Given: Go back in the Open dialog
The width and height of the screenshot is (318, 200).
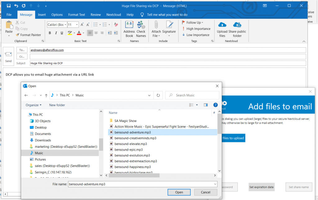Looking at the screenshot, I should tap(26, 95).
